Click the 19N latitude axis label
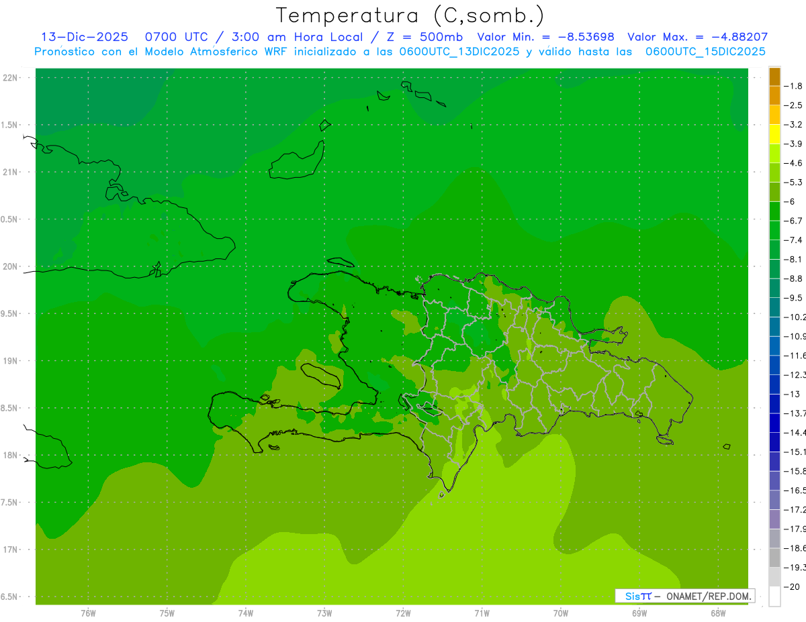806x622 pixels. tap(11, 361)
